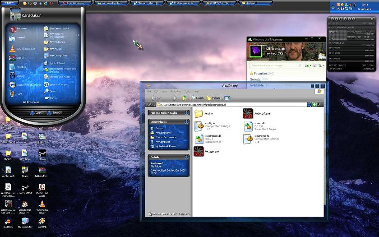379x237 pixels.
Task: Open address bar dropdown in Explorer
Action: click(x=309, y=104)
